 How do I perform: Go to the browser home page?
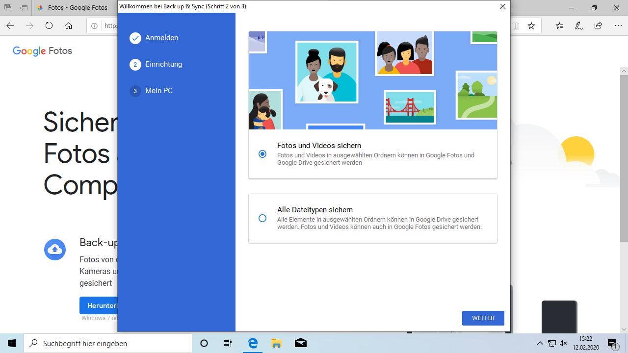(x=69, y=26)
